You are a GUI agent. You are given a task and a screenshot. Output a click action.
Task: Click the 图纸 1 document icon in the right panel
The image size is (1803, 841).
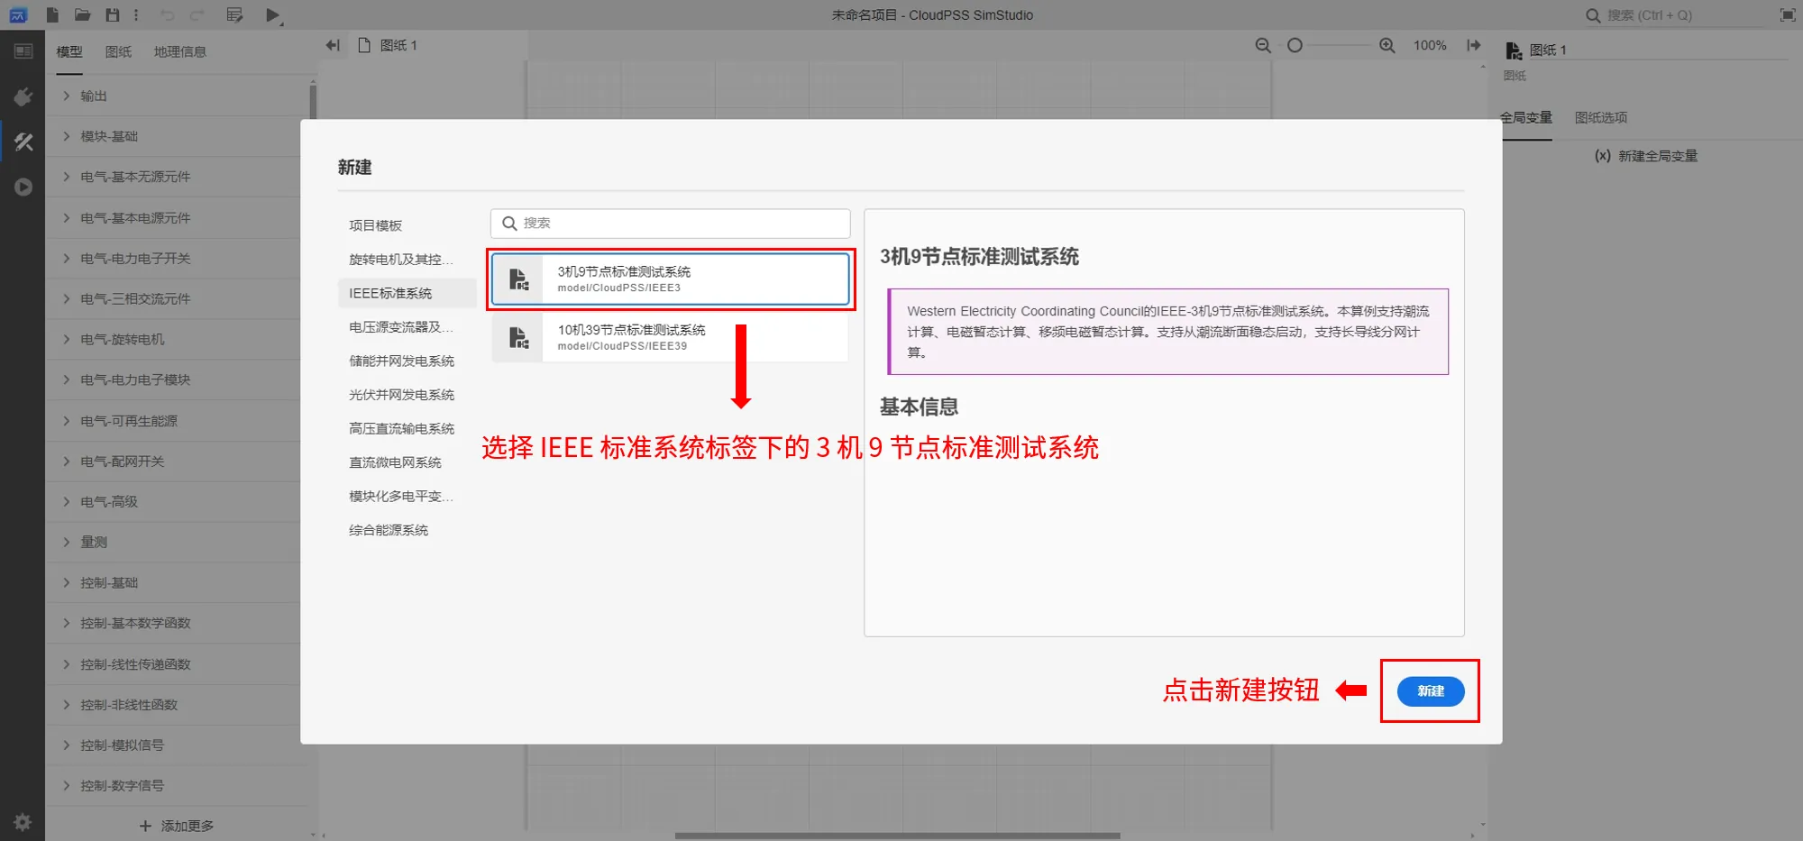tap(1514, 50)
